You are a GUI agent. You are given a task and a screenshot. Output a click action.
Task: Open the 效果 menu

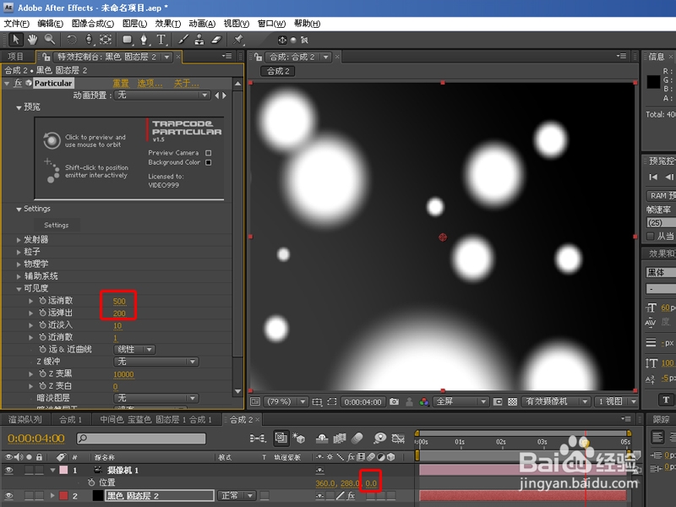coord(168,24)
